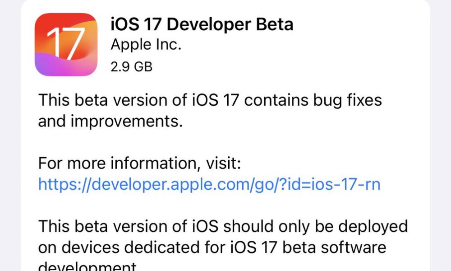
Task: Tap the Apple Inc. developer label
Action: point(146,45)
